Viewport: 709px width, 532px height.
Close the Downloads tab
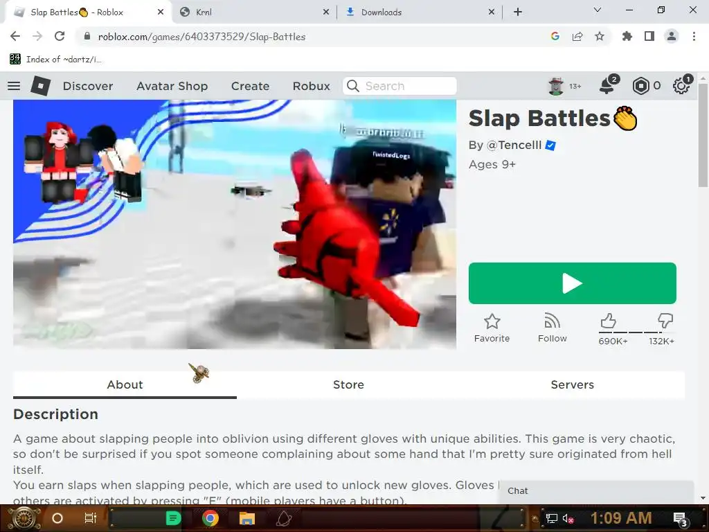(492, 12)
